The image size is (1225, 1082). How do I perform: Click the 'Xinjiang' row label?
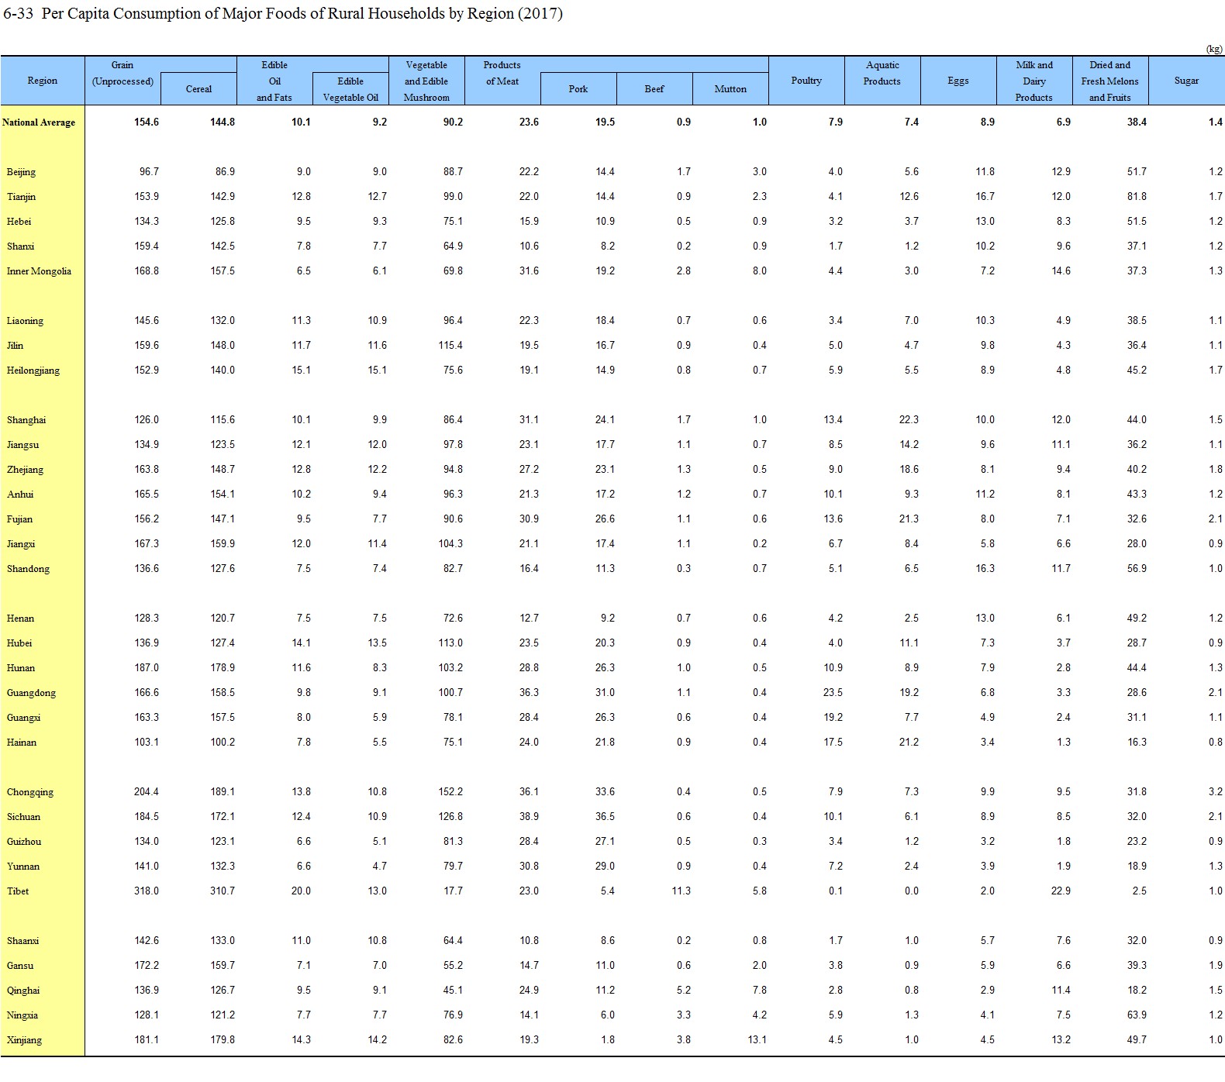(x=24, y=1040)
